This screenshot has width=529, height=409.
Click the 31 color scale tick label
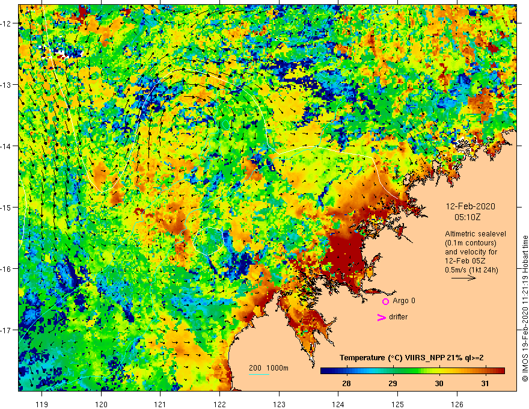click(x=485, y=384)
